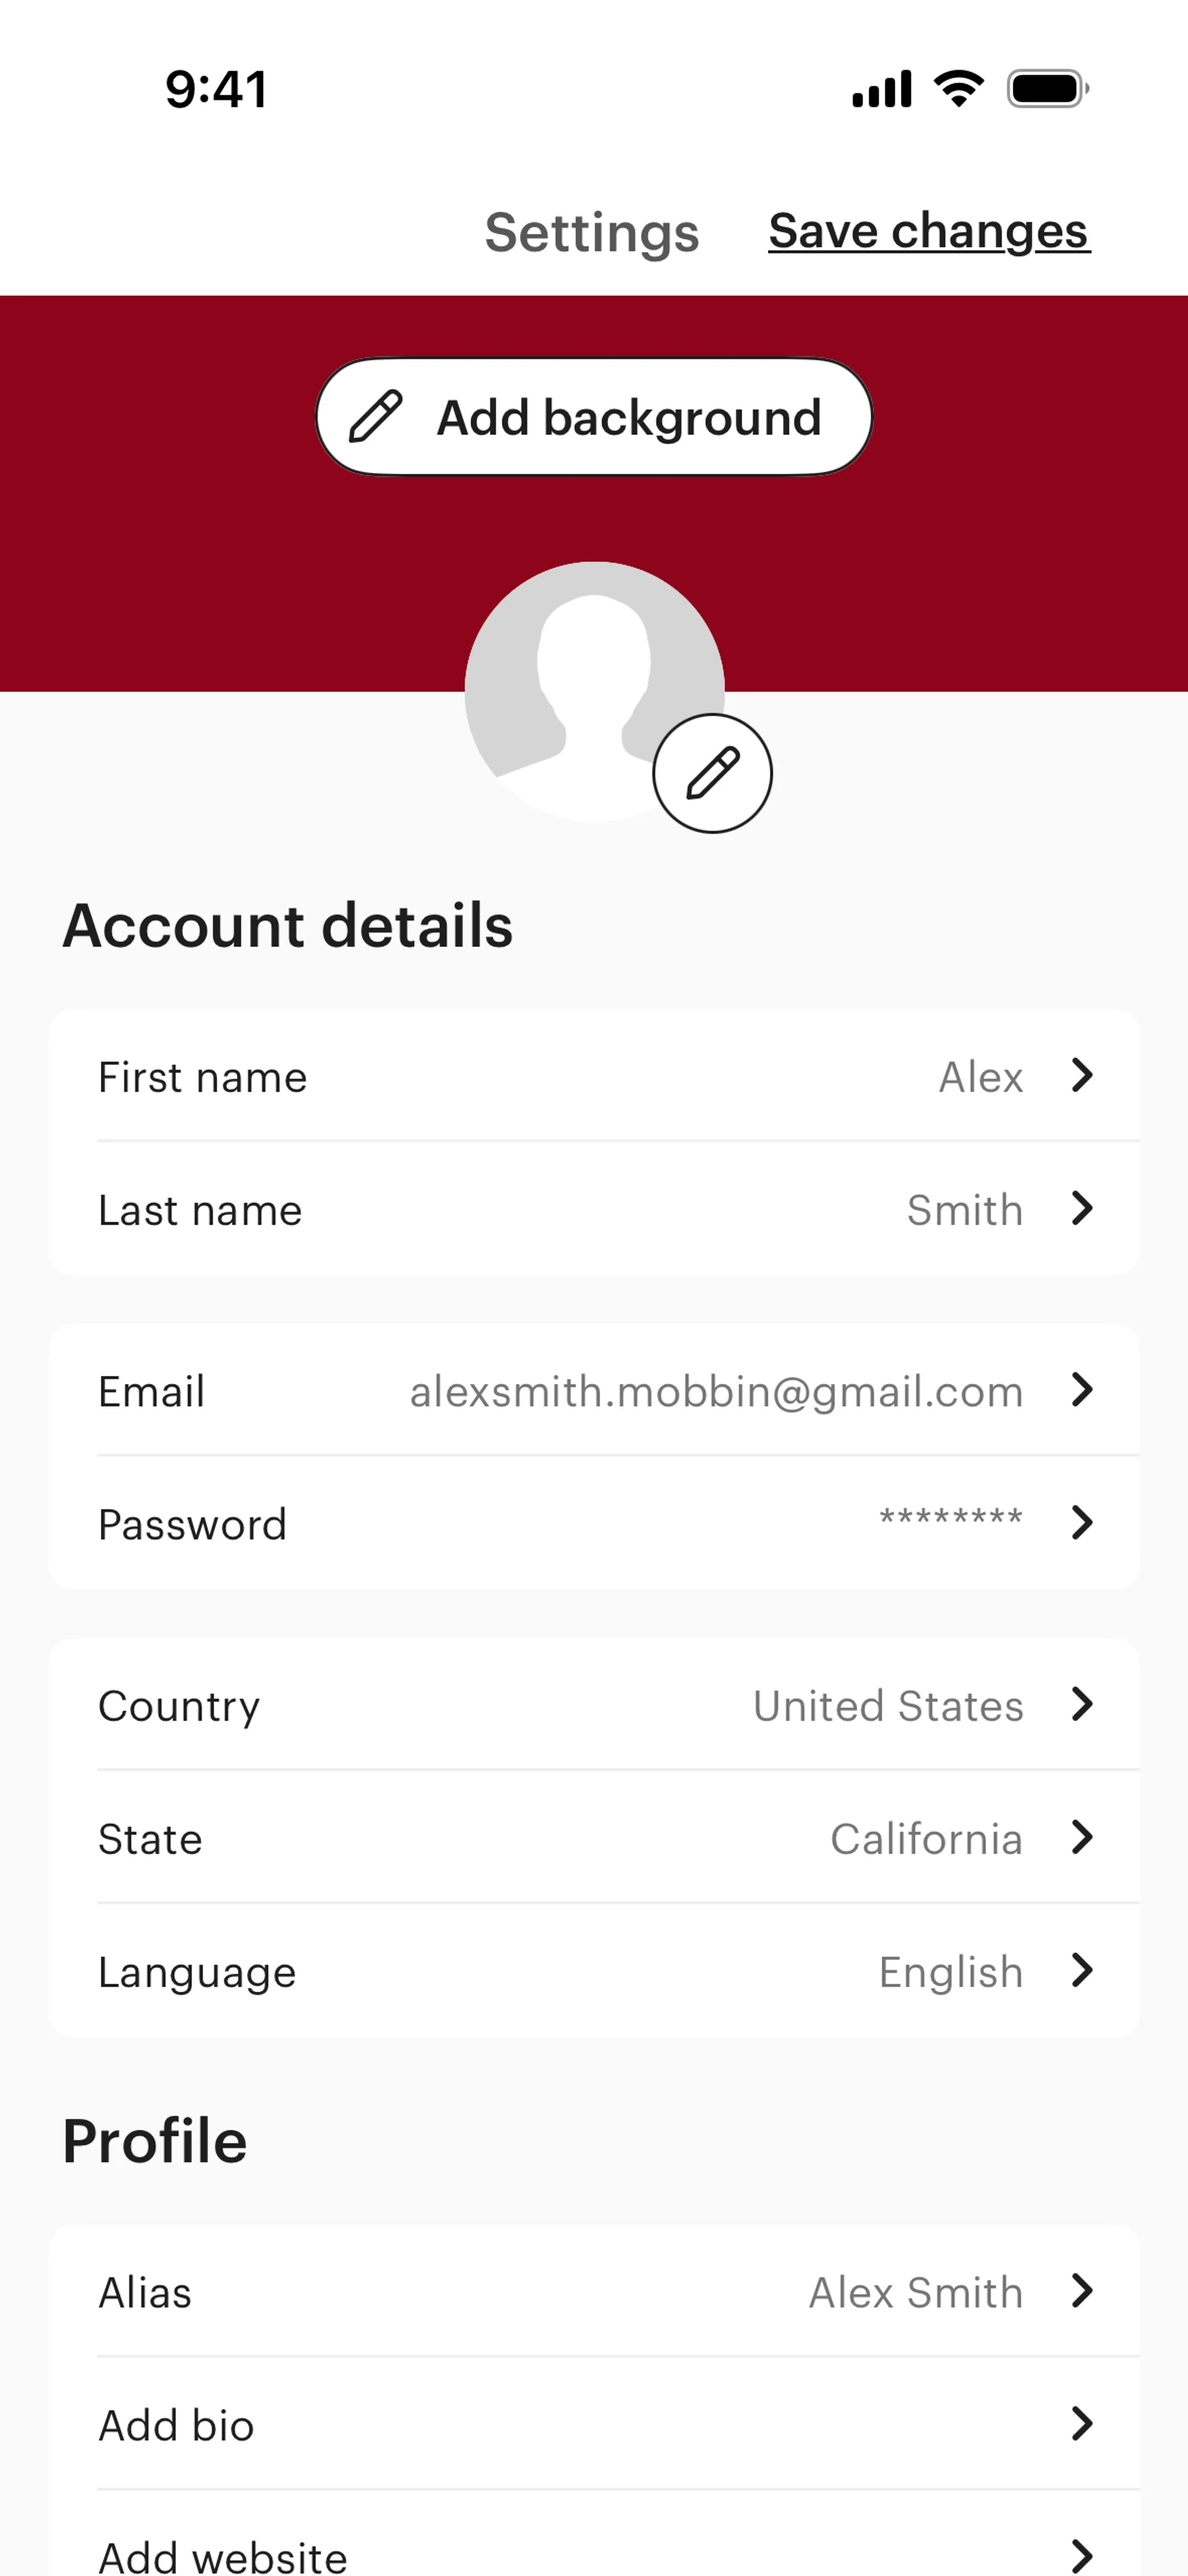Open the State selection chevron

point(1081,1837)
